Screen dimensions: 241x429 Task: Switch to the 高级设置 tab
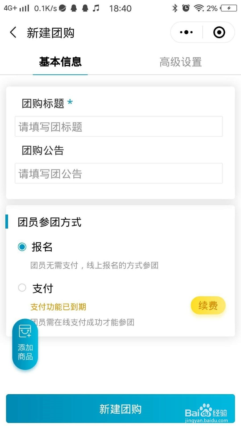[181, 62]
